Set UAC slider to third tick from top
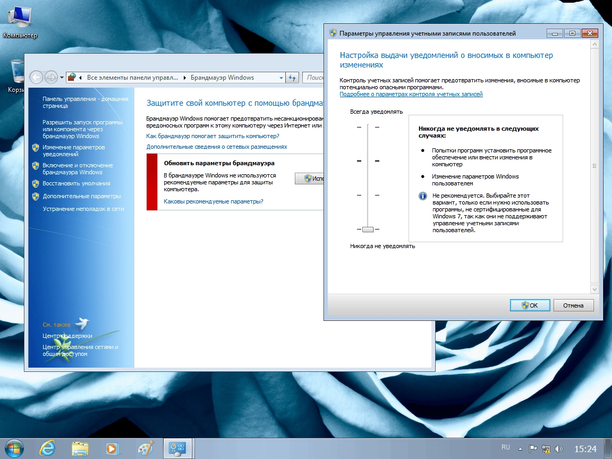Screen dimensions: 612x459 pos(368,195)
